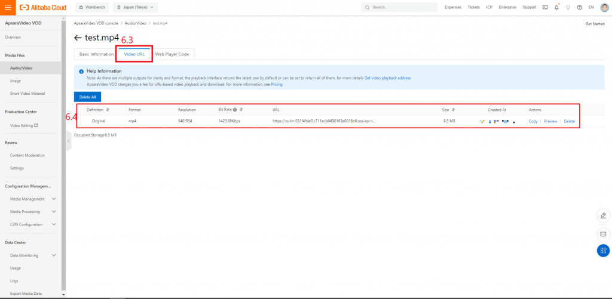The image size is (612, 299).
Task: Sort by Size column
Action: click(453, 110)
